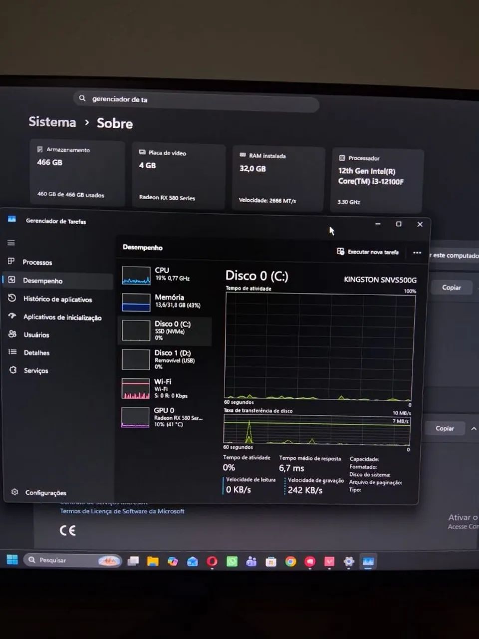The width and height of the screenshot is (479, 639).
Task: Click Task Manager icon in the taskbar
Action: (368, 562)
